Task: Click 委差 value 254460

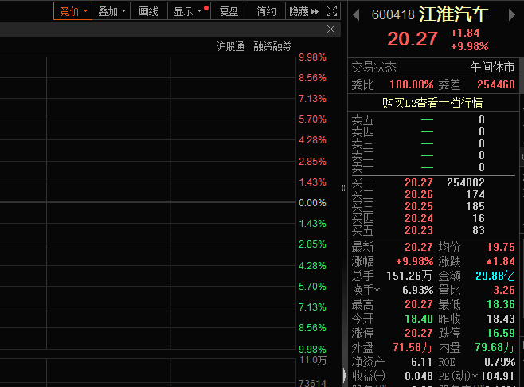Action: point(496,84)
